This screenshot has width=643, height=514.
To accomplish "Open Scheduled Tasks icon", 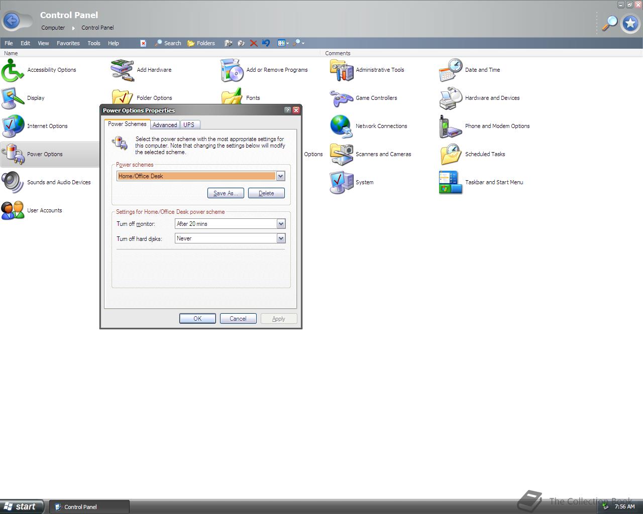I will coord(451,154).
